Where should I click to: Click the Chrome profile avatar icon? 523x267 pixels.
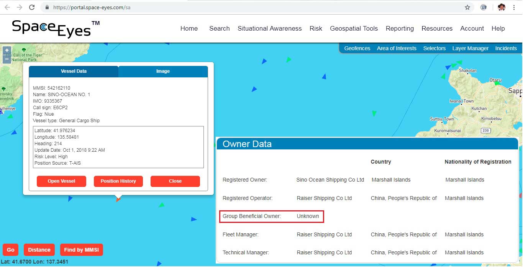pyautogui.click(x=502, y=7)
